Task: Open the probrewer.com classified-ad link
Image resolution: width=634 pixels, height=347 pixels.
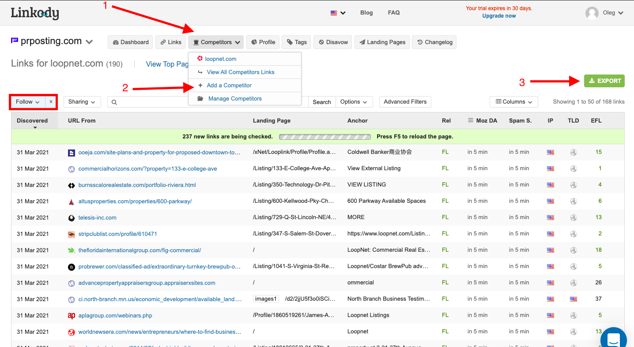Action: (x=159, y=267)
